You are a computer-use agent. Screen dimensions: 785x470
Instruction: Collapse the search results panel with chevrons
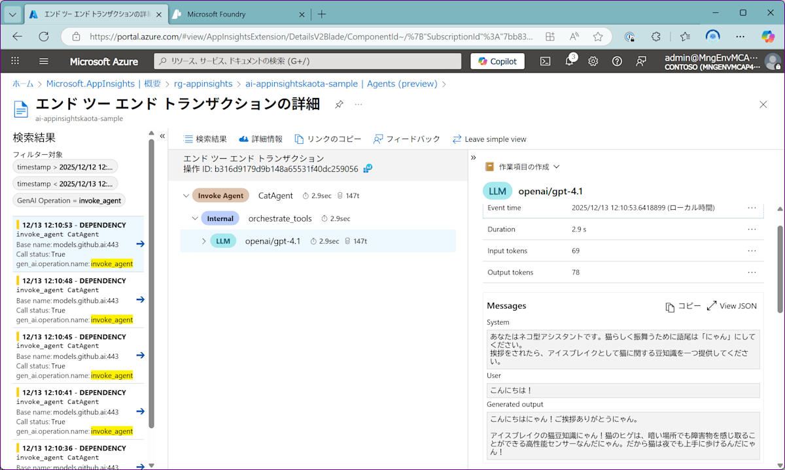[162, 136]
